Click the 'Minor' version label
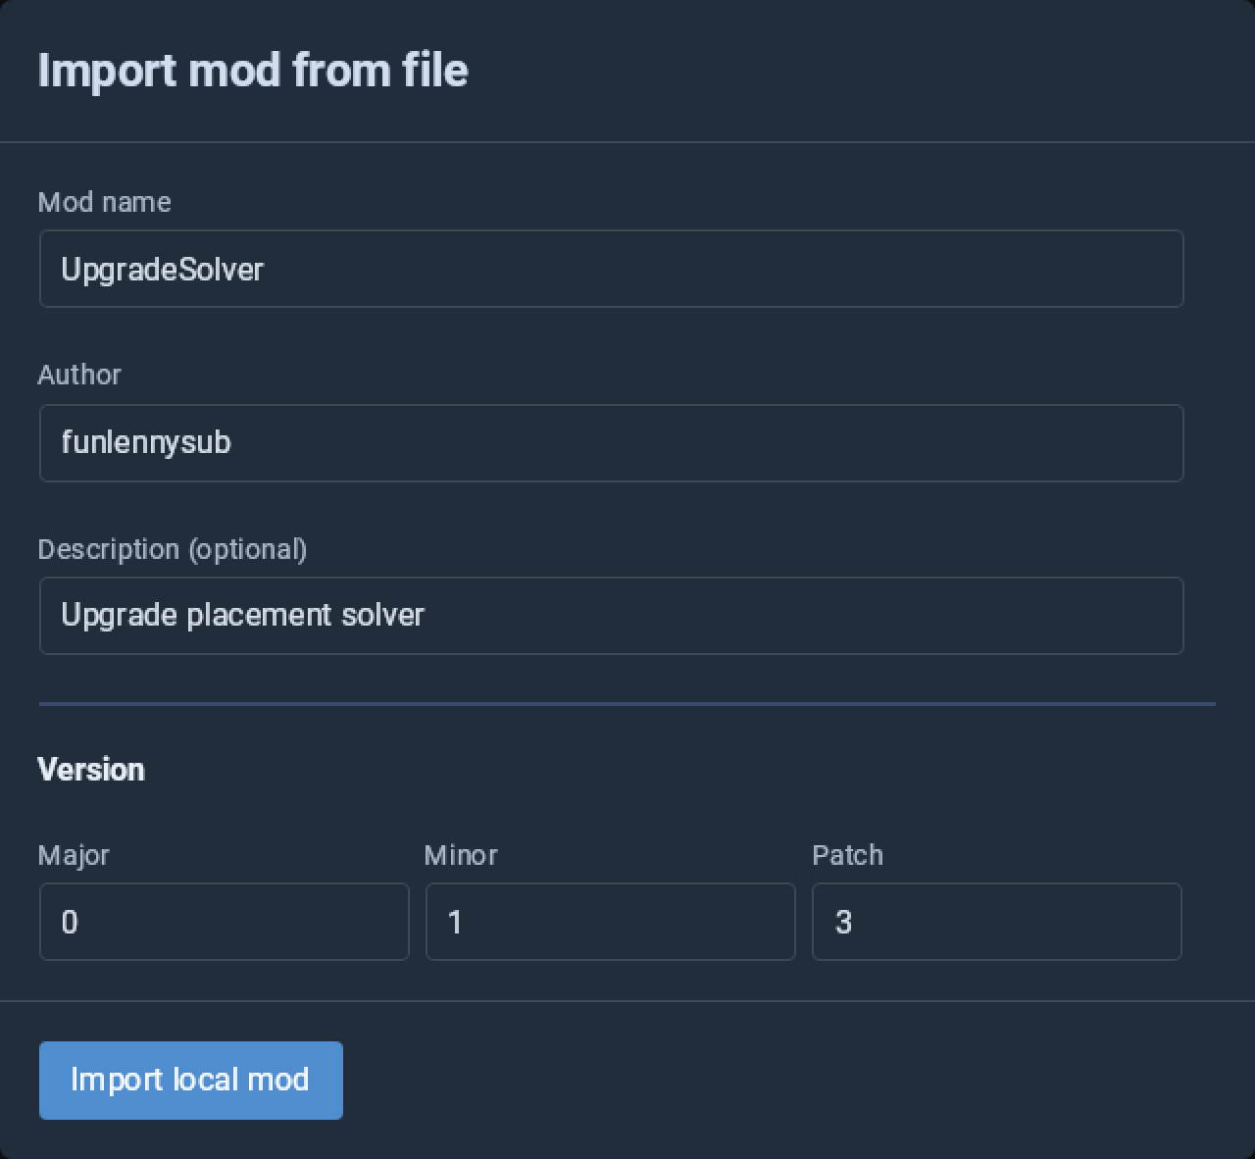Screen dimensions: 1255x1159 click(x=461, y=855)
